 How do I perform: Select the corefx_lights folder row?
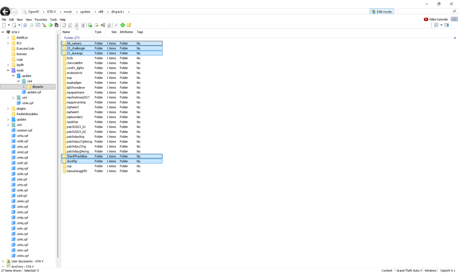[112, 68]
